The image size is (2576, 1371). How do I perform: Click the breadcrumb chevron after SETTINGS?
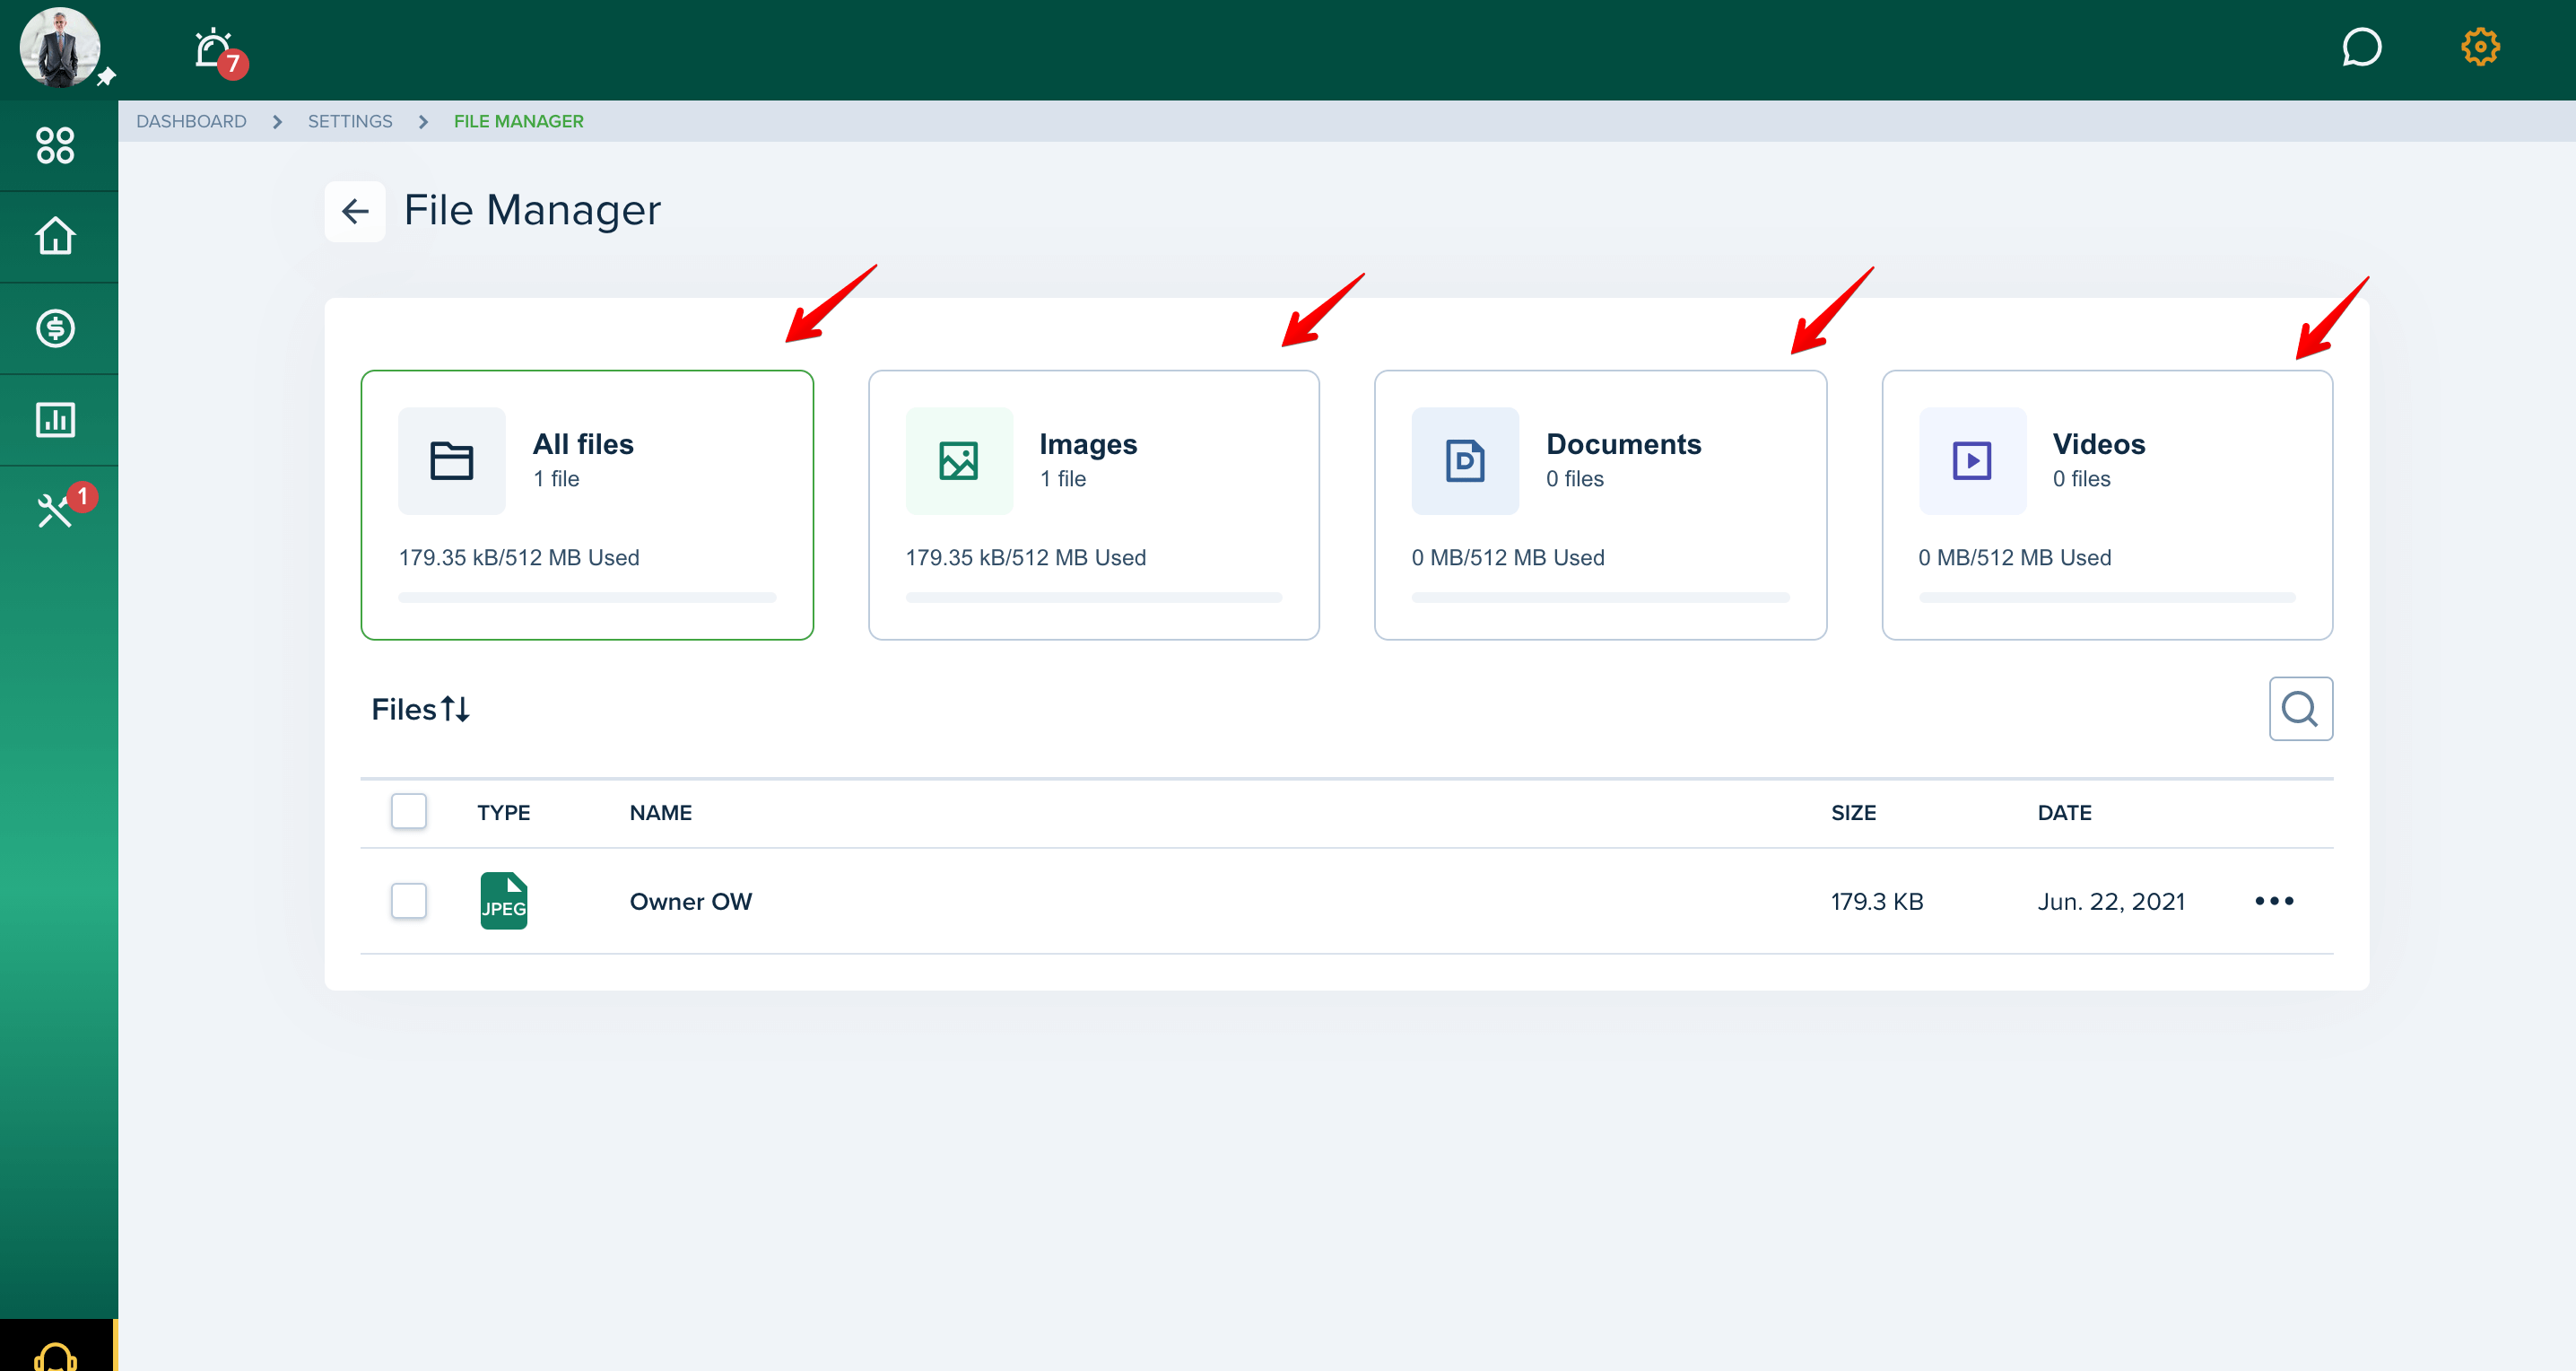(423, 121)
